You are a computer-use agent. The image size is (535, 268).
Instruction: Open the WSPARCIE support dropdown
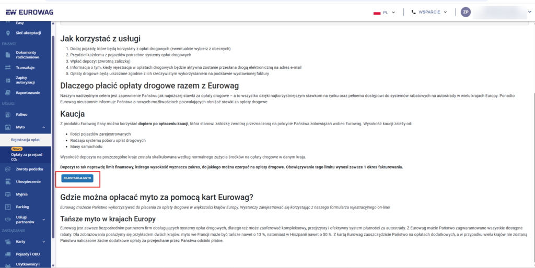pos(429,13)
